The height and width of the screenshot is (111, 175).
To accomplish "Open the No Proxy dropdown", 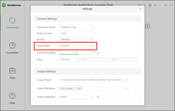I will click(x=68, y=60).
